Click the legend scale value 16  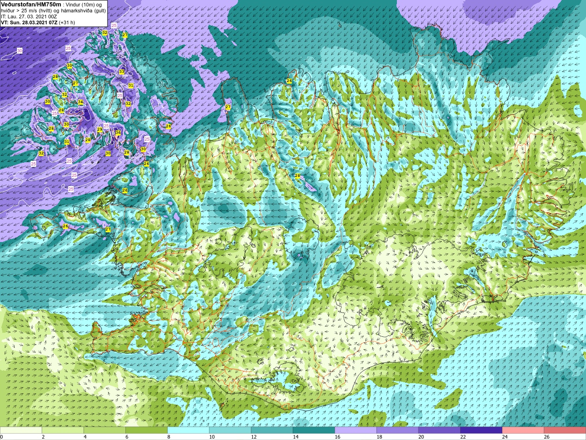tap(338, 437)
